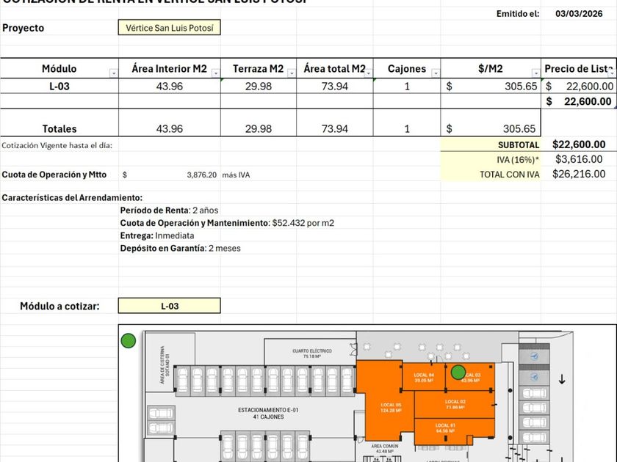Click the green marker on Local 03

[458, 372]
